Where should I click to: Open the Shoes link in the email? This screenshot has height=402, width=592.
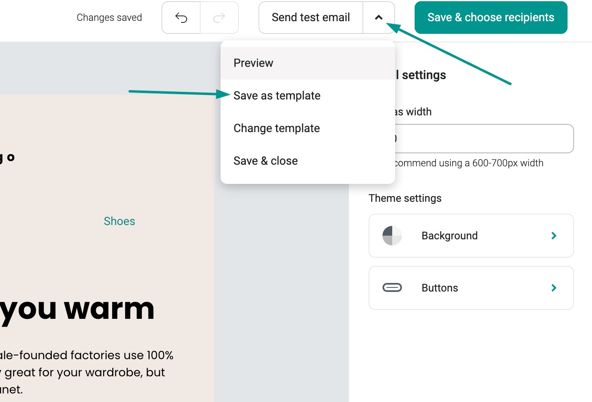[119, 221]
